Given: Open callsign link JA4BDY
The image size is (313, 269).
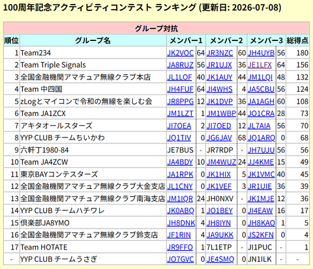Looking at the screenshot, I should pyautogui.click(x=180, y=162).
